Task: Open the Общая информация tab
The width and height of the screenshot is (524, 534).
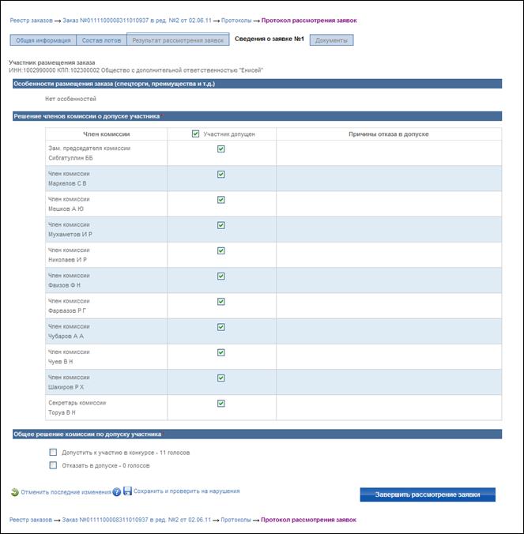Action: click(x=43, y=40)
